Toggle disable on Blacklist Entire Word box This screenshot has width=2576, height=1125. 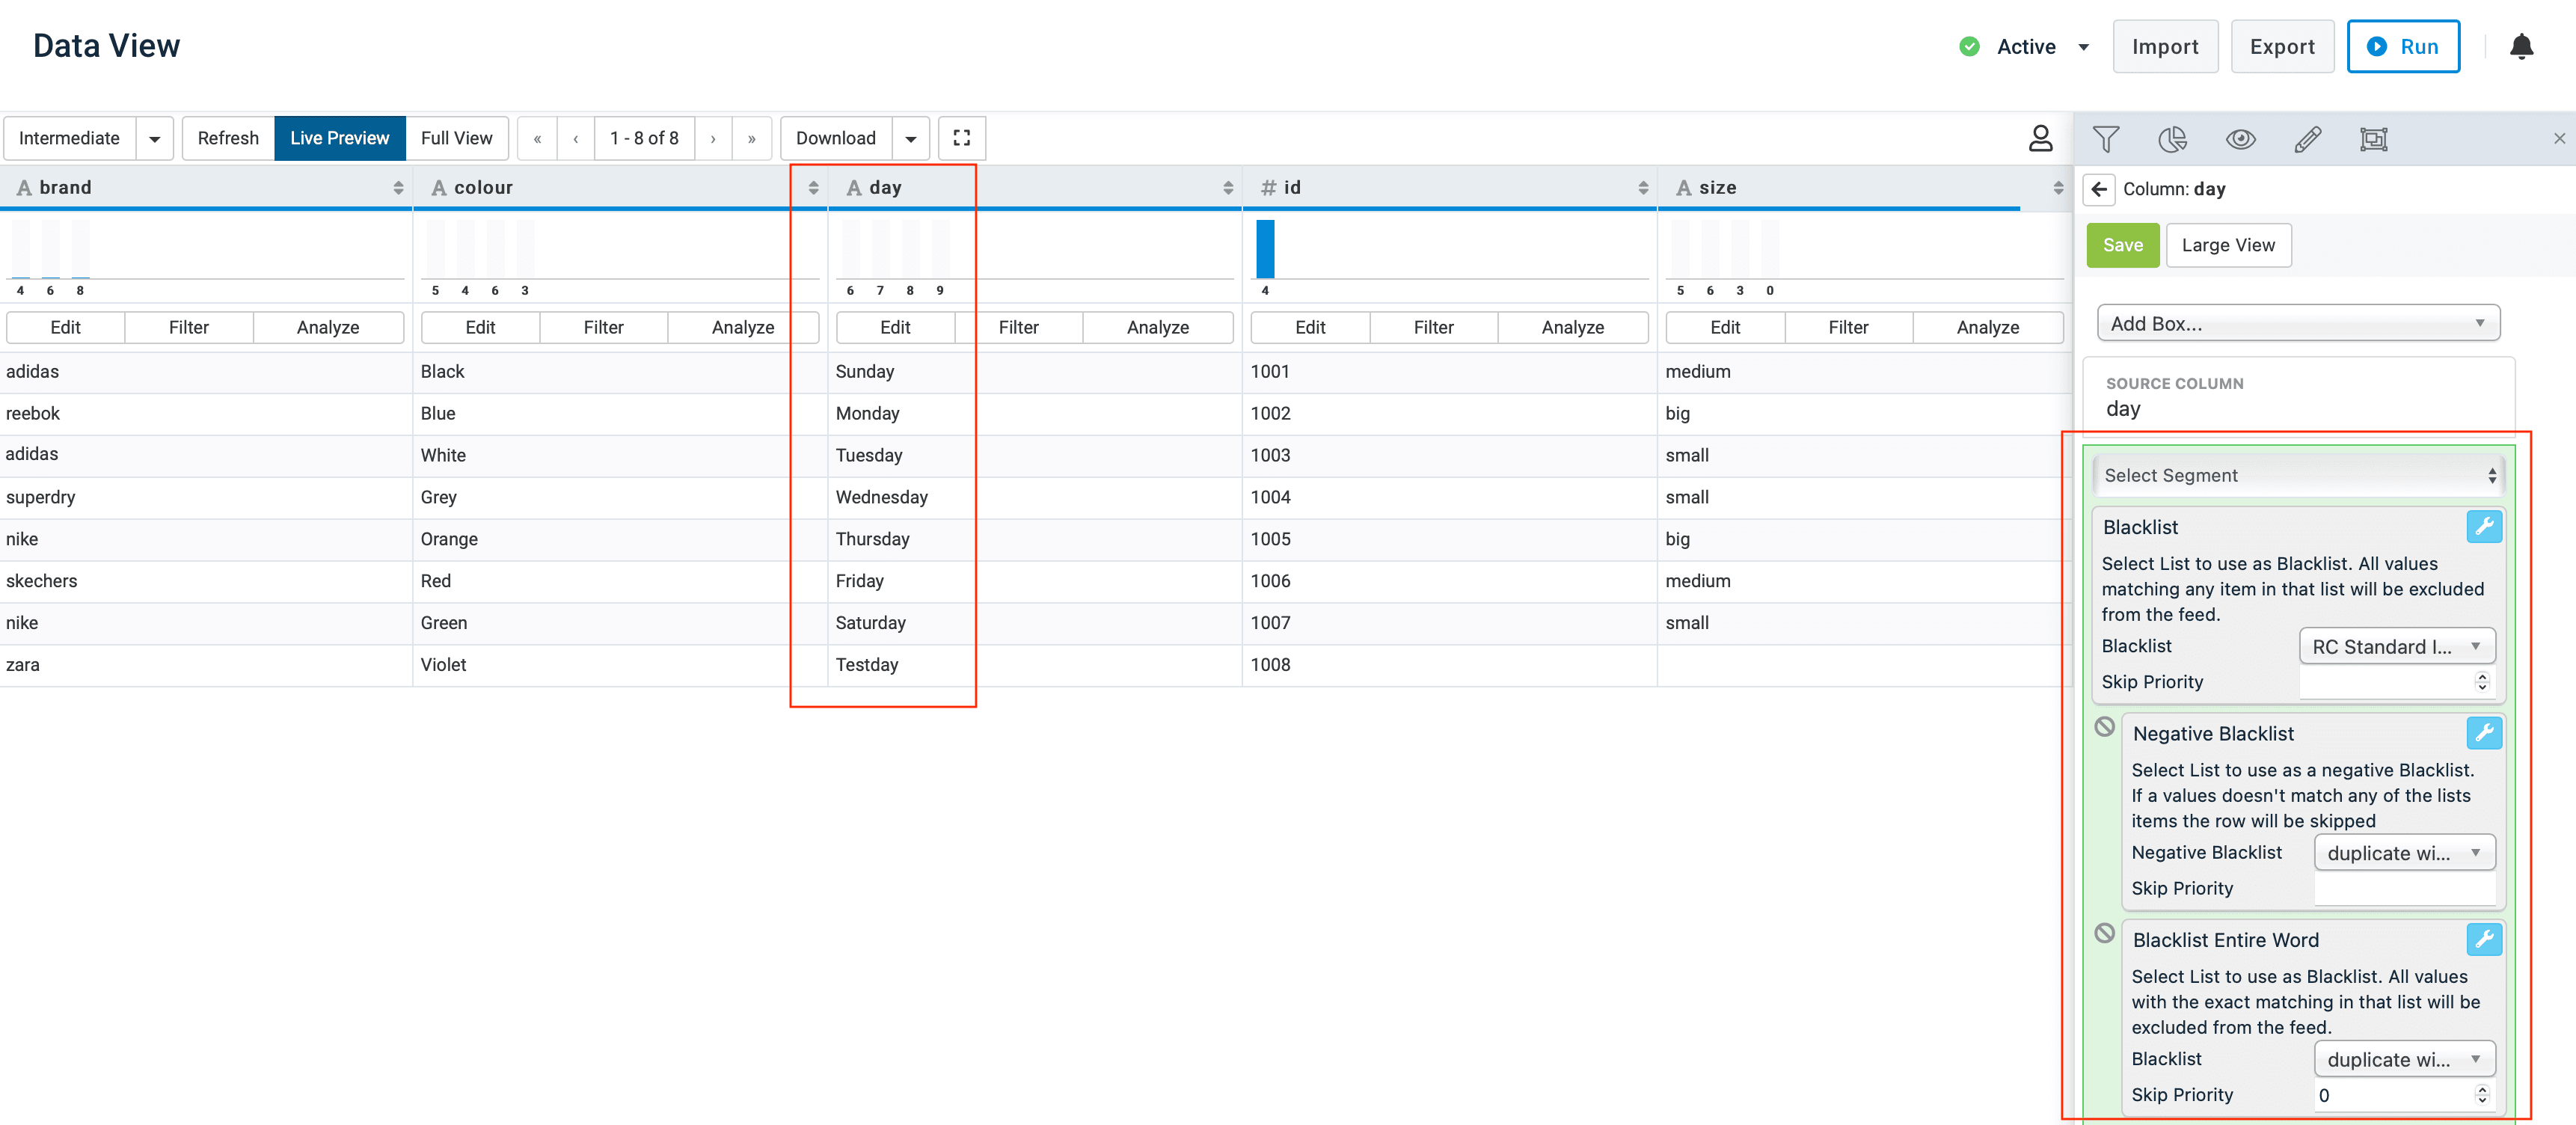[2105, 933]
